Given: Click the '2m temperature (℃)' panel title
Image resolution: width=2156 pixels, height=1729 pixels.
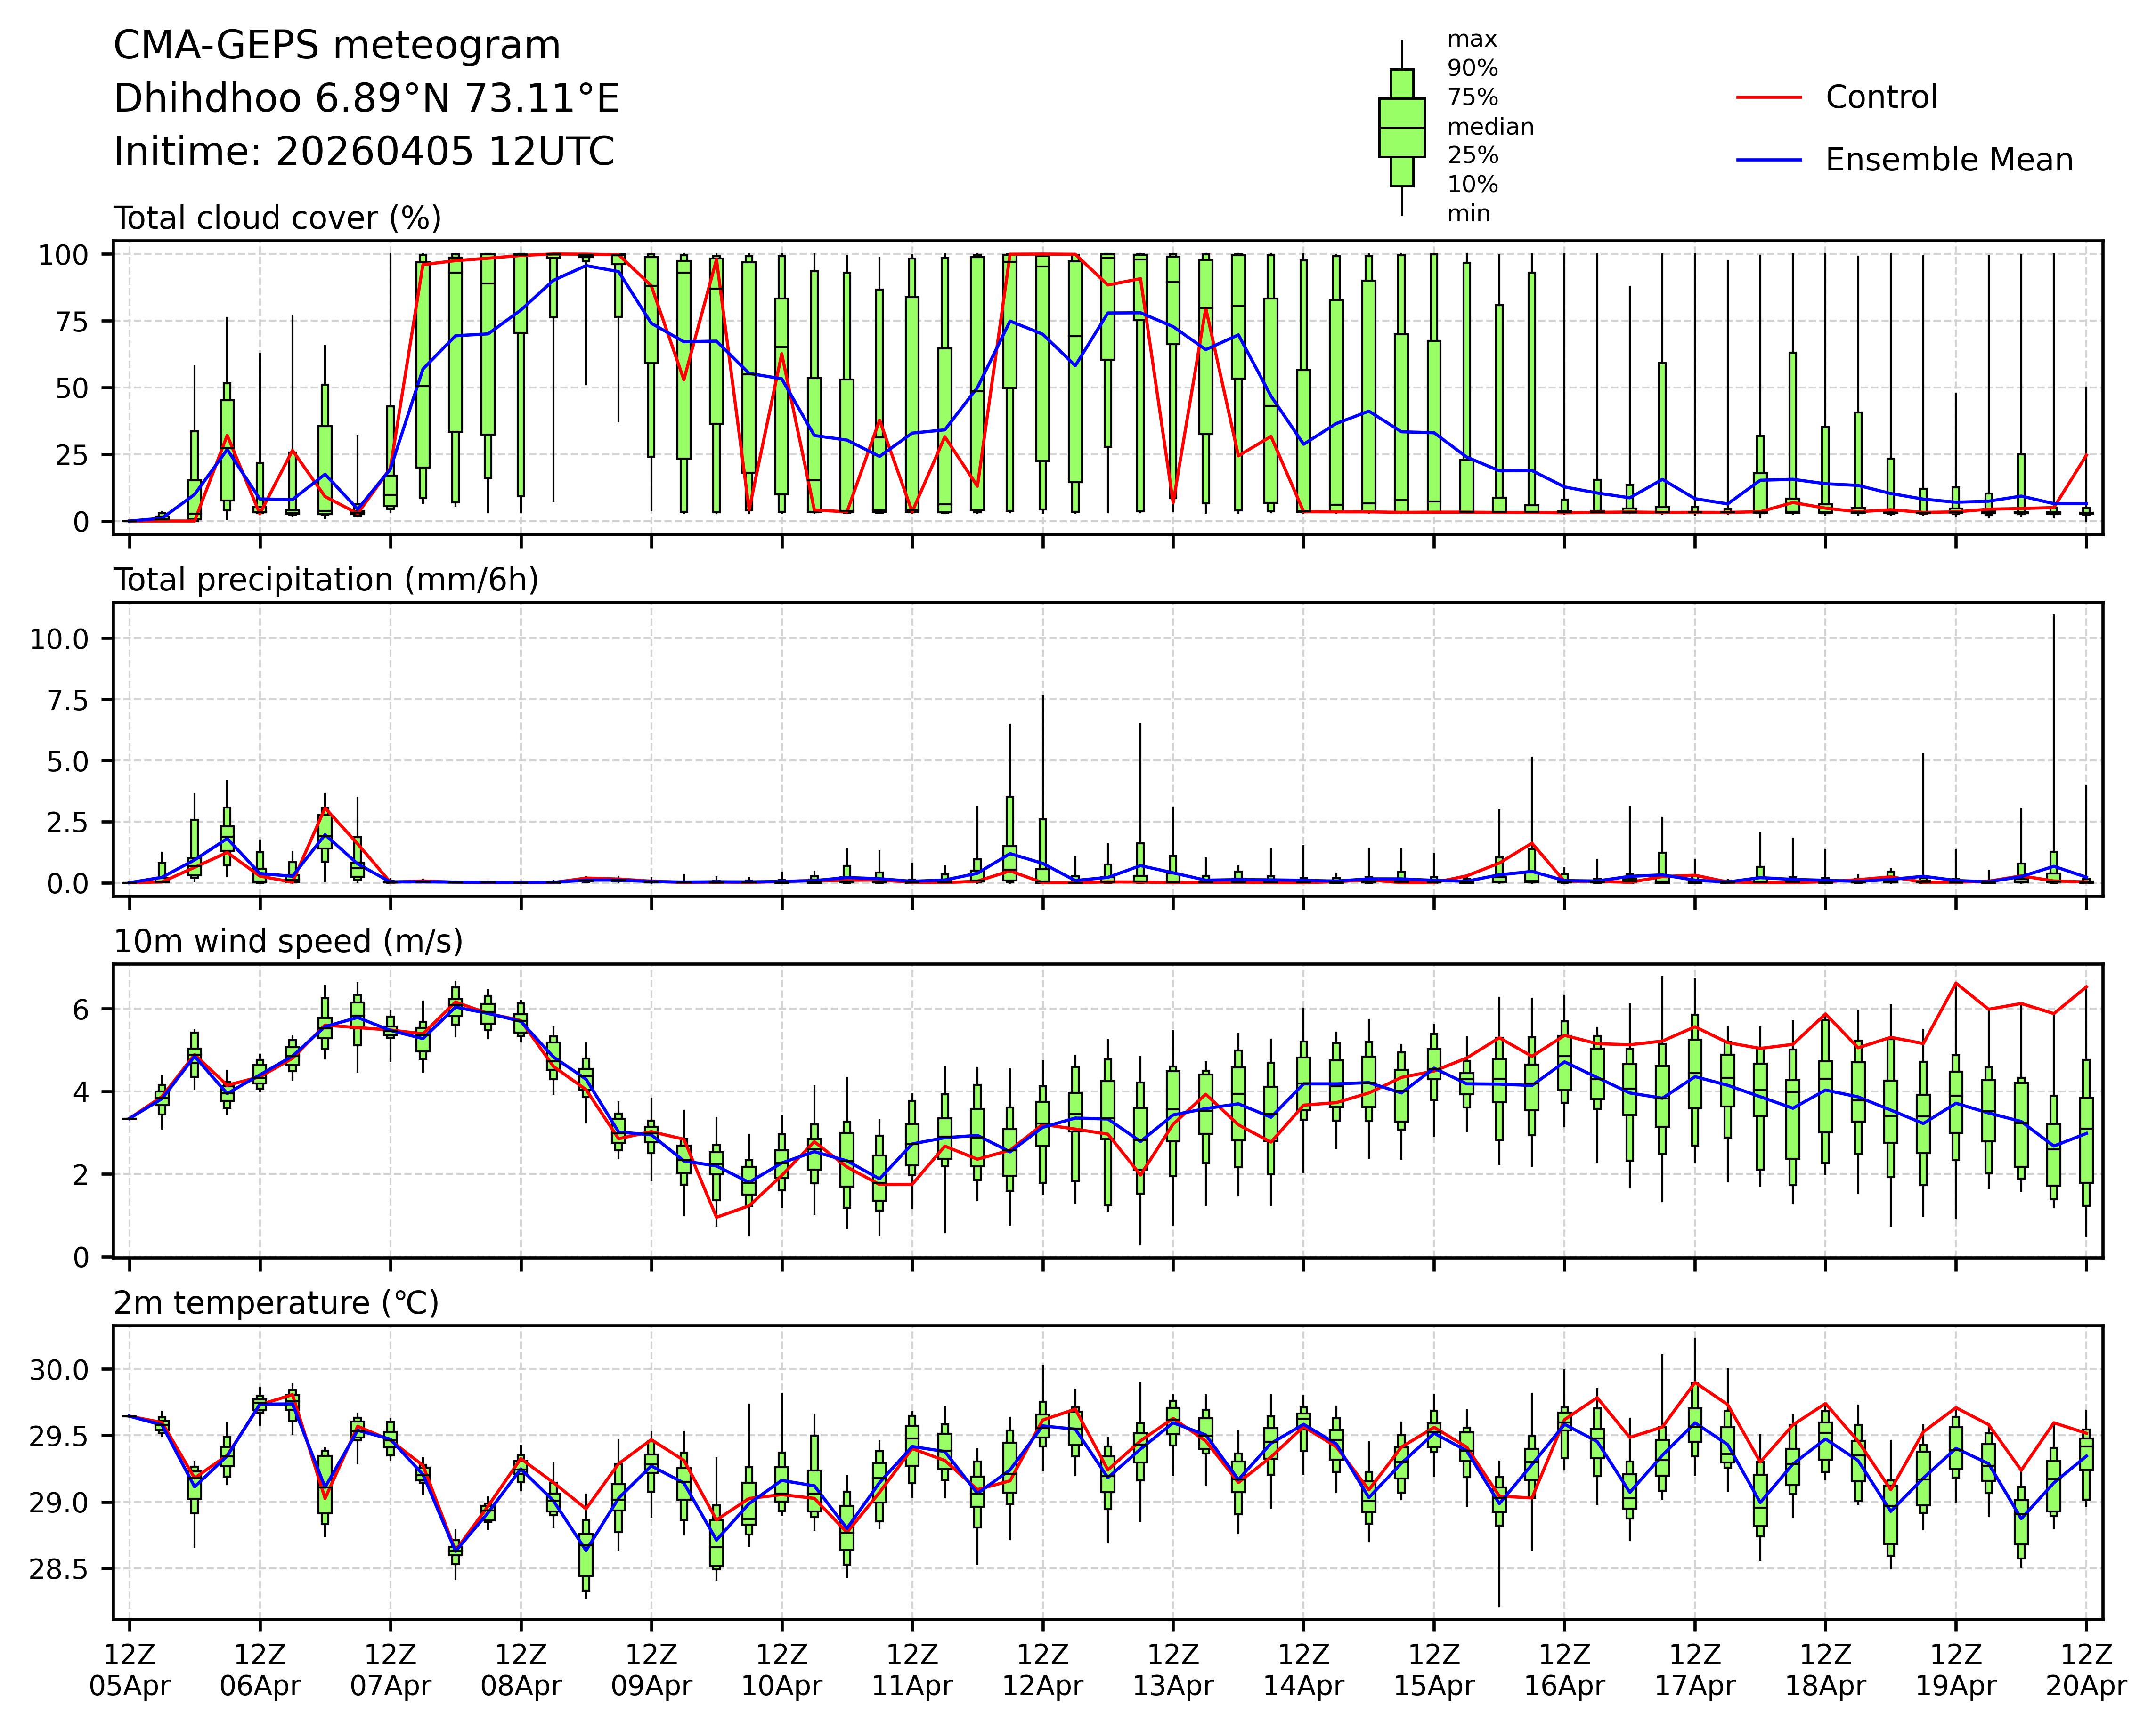Looking at the screenshot, I should point(276,1303).
